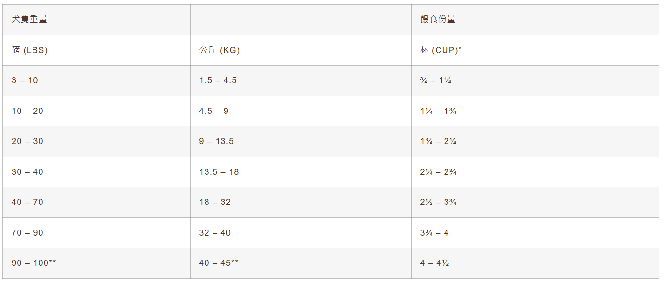
Task: Click the 4 – 4½ cup value
Action: [434, 263]
